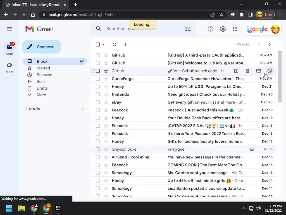Image resolution: width=286 pixels, height=215 pixels.
Task: Open the Peacock 2022 Year in Review email
Action: (184, 134)
